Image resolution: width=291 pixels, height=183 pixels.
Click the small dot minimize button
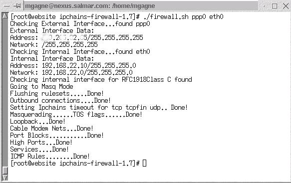point(264,6)
